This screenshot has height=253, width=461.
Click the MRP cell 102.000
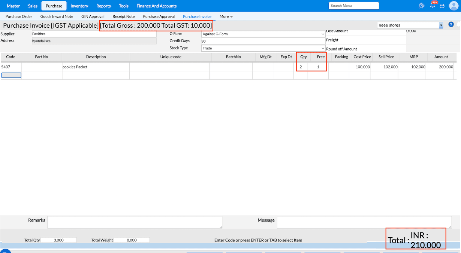pos(412,67)
